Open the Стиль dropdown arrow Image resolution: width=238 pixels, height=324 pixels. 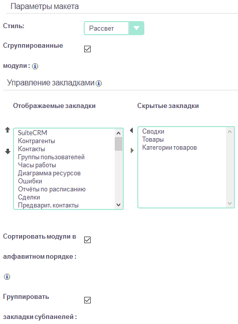click(x=136, y=28)
